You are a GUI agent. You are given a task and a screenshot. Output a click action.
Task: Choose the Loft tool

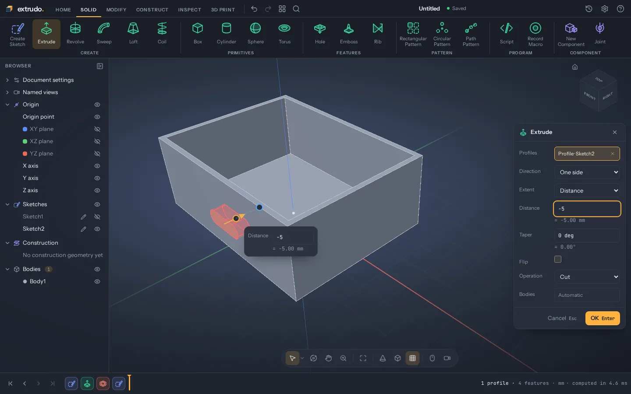point(133,34)
